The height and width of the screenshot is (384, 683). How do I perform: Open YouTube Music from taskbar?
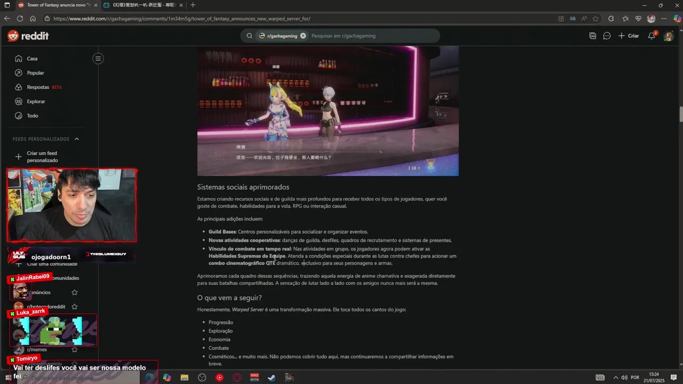click(219, 378)
